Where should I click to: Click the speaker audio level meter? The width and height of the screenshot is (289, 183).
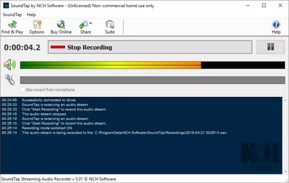153,65
